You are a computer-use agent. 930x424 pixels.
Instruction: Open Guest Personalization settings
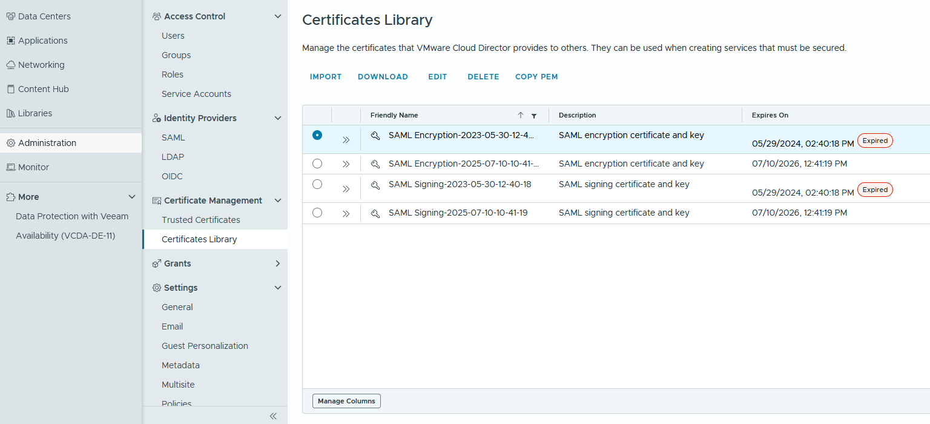(x=205, y=346)
